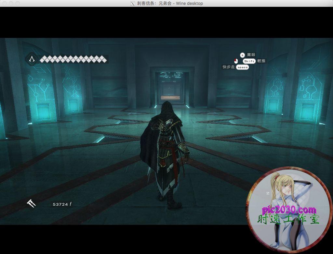Click the 輕推 gentle push label
The image size is (333, 254).
coord(261,61)
